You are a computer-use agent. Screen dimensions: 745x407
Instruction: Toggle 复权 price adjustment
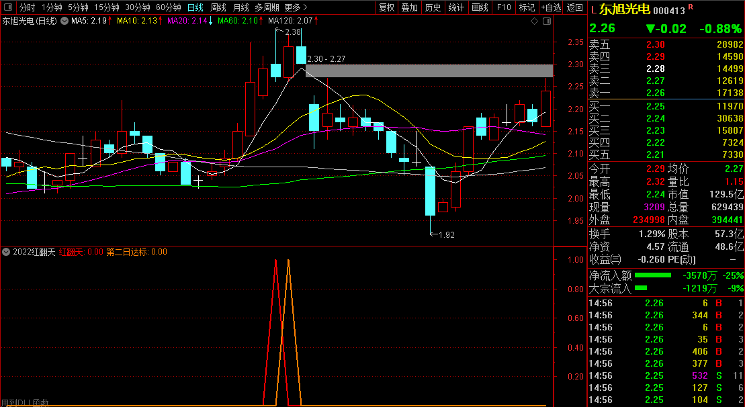click(386, 7)
